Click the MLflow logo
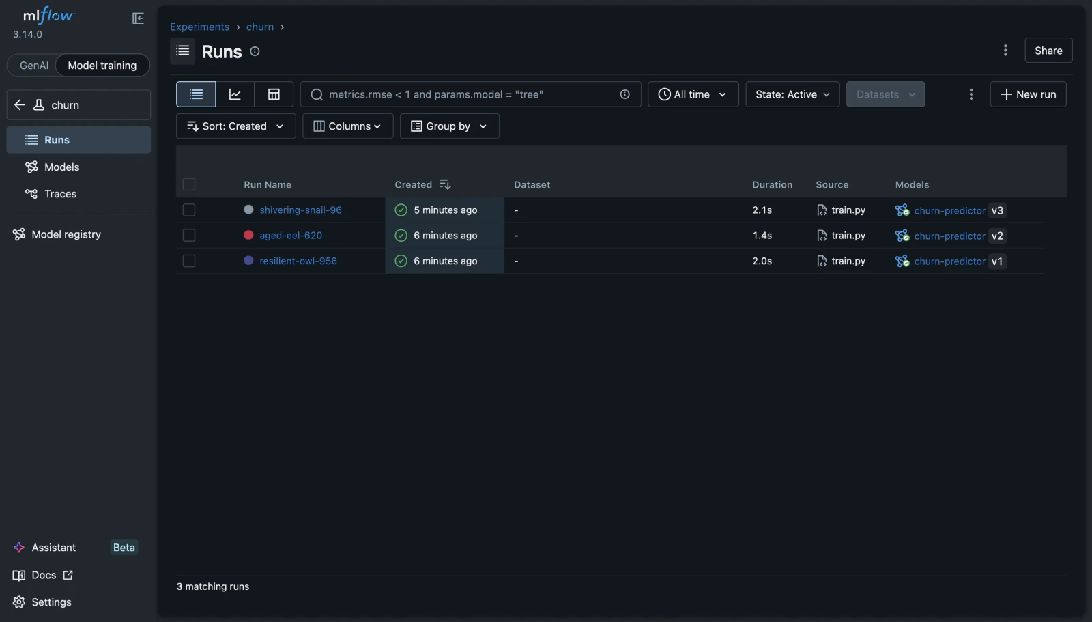Screen dimensions: 1092x622 (48, 15)
